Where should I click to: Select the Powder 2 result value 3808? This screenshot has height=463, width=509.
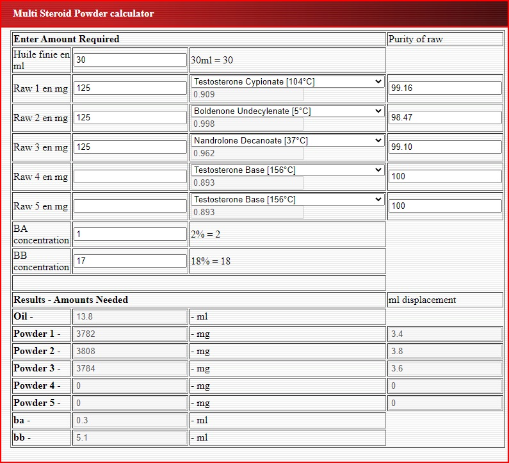[130, 351]
